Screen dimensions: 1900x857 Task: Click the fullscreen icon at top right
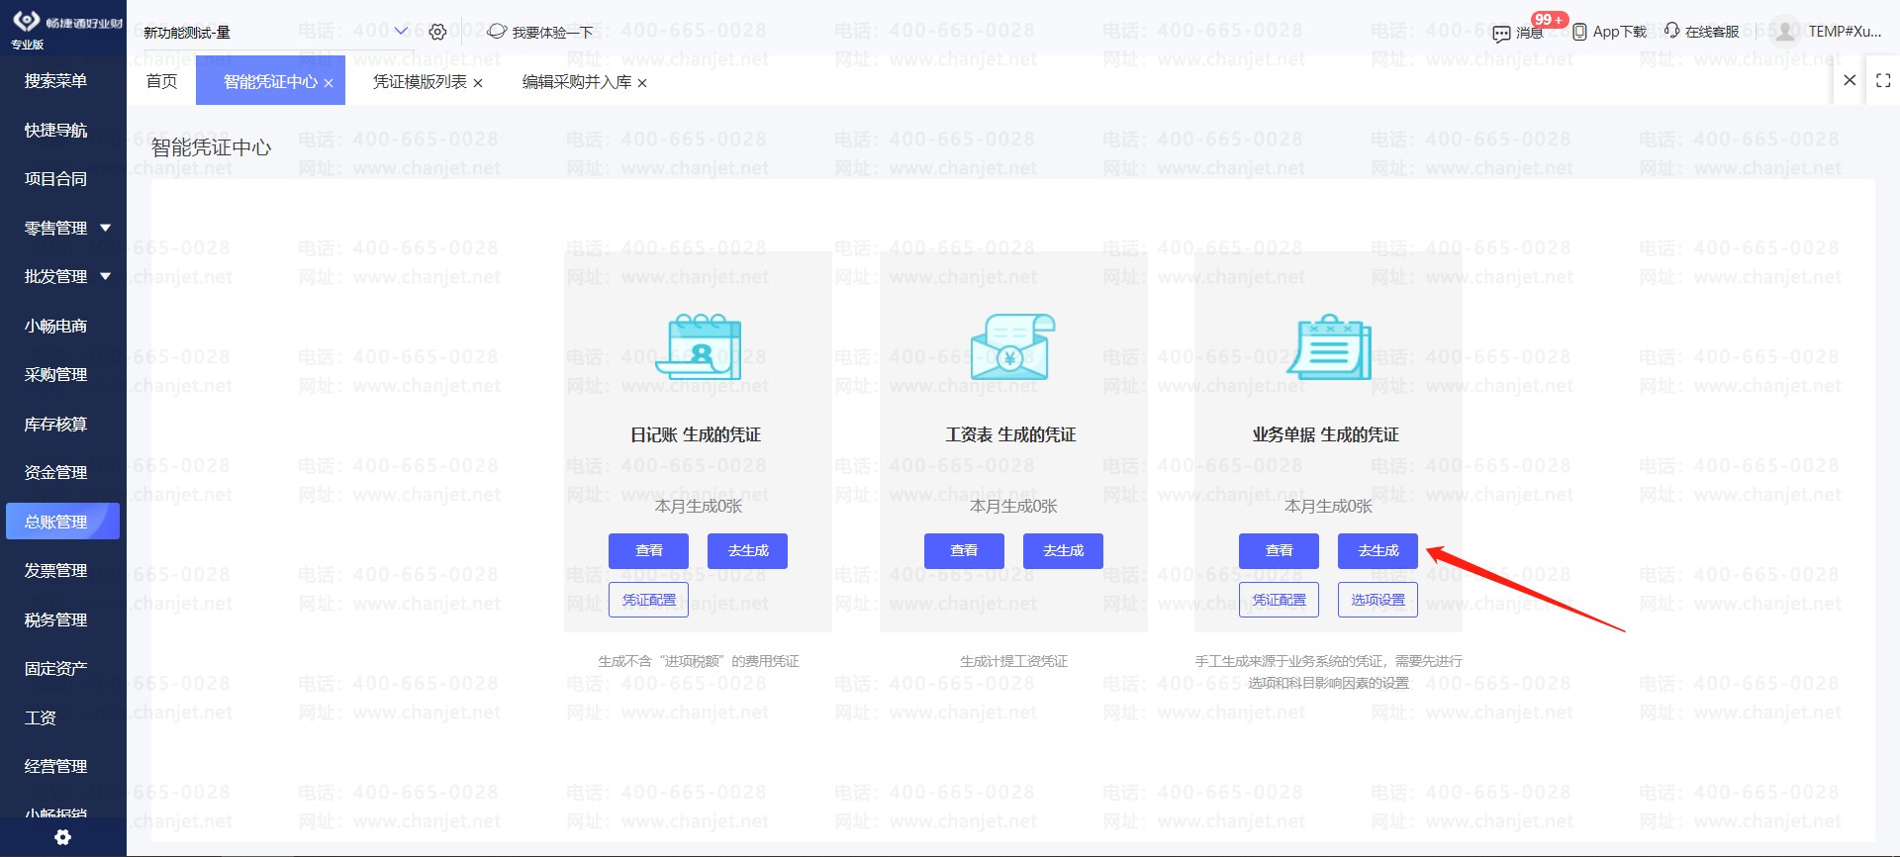(1883, 80)
